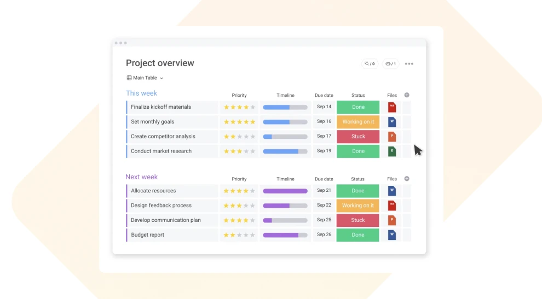Screen dimensions: 542x299
Task: Click the viewers counter showing /1
Action: coord(390,64)
